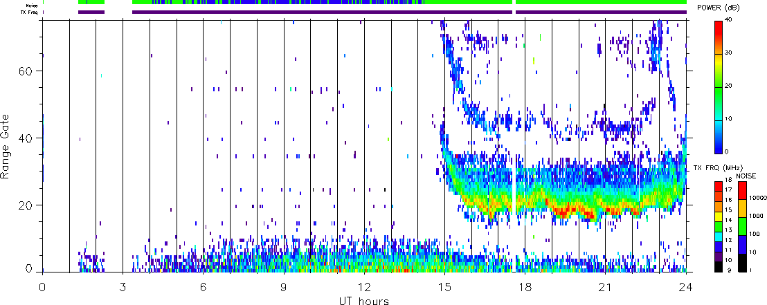
Task: Click the "40" value atop the POWER scale
Action: click(x=730, y=19)
